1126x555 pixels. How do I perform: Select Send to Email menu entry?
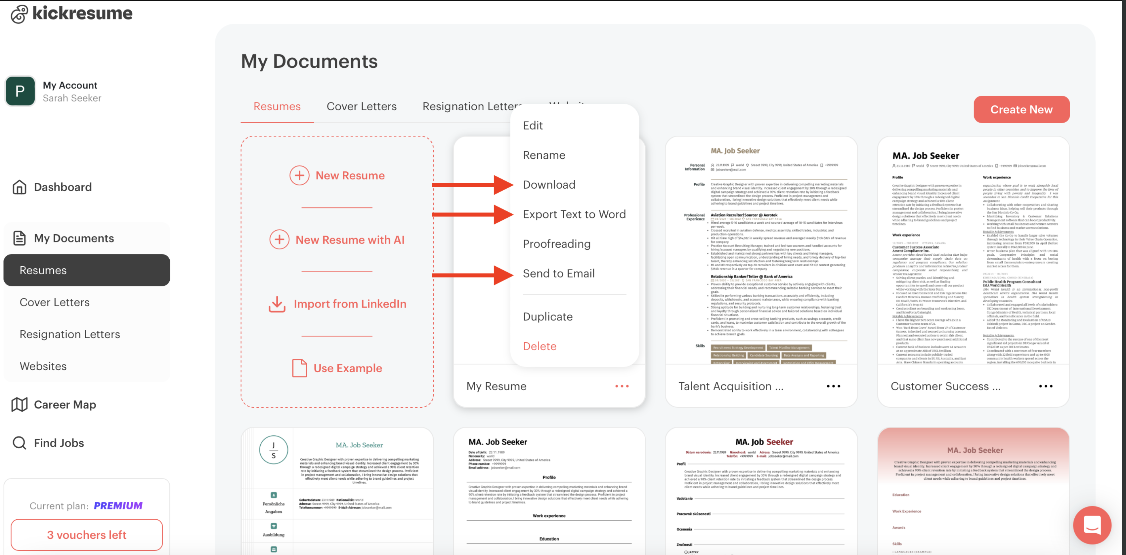point(559,273)
